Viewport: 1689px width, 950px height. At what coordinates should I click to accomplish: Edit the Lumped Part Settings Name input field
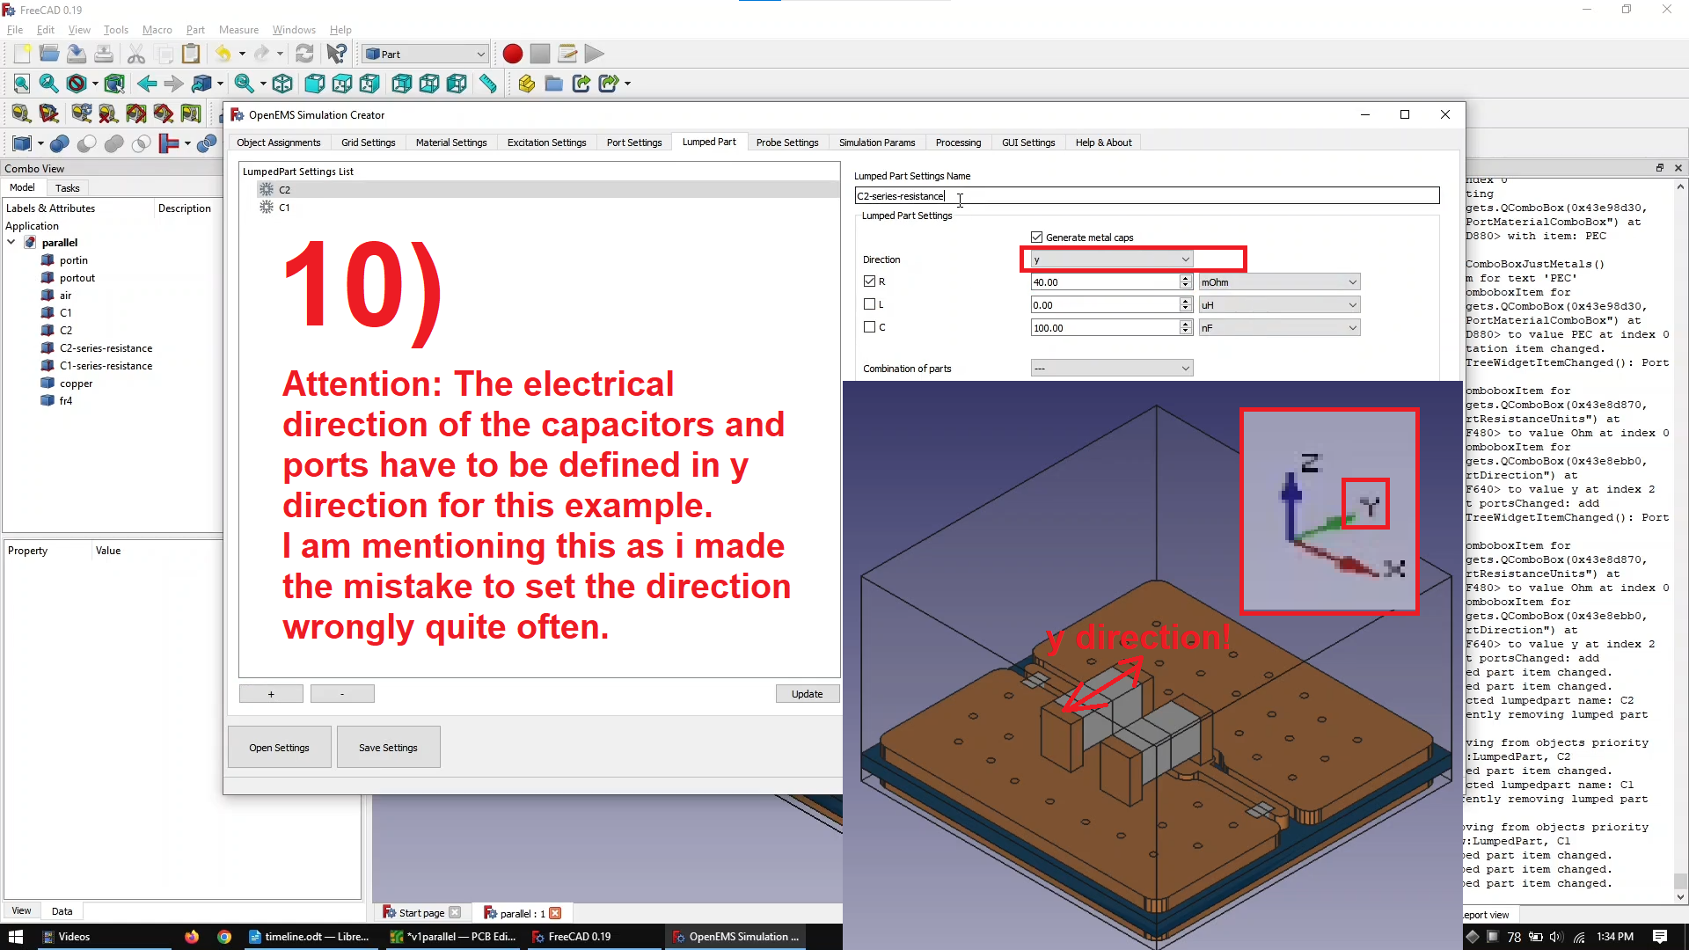(x=1145, y=195)
